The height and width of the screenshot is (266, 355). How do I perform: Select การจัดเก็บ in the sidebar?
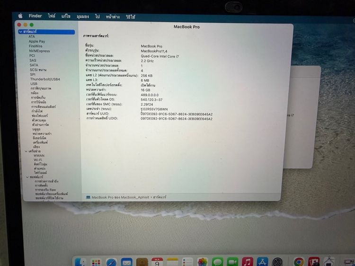pos(38,98)
